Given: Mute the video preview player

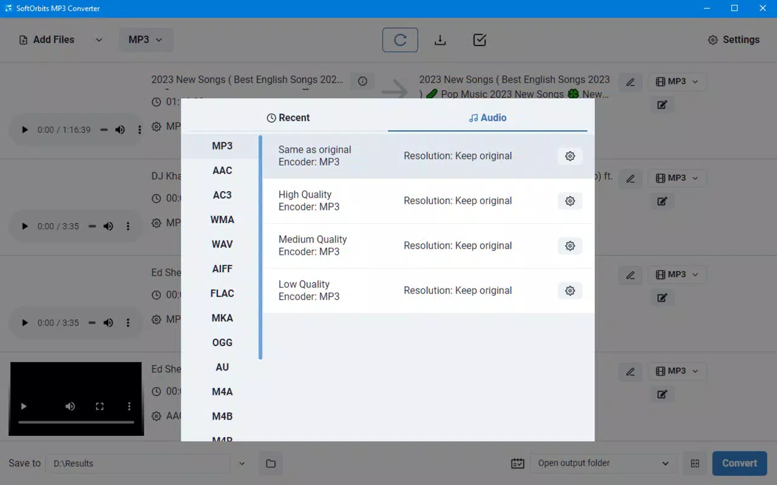Looking at the screenshot, I should (x=70, y=406).
